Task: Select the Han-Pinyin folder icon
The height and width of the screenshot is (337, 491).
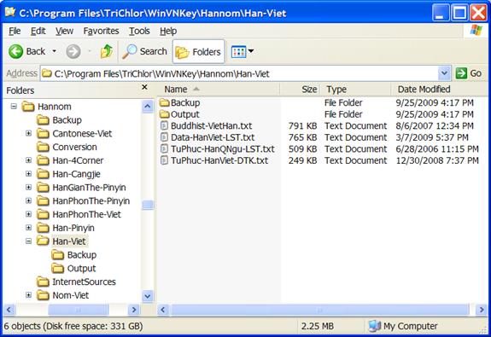Action: tap(43, 228)
